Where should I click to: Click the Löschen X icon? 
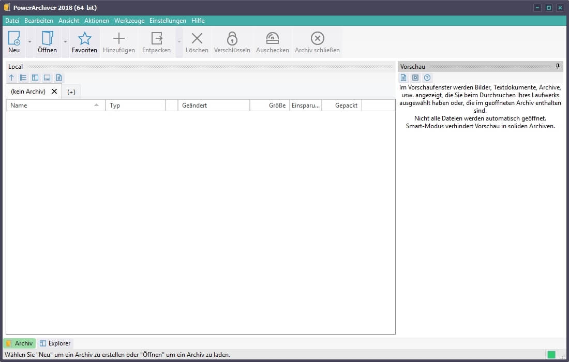197,38
